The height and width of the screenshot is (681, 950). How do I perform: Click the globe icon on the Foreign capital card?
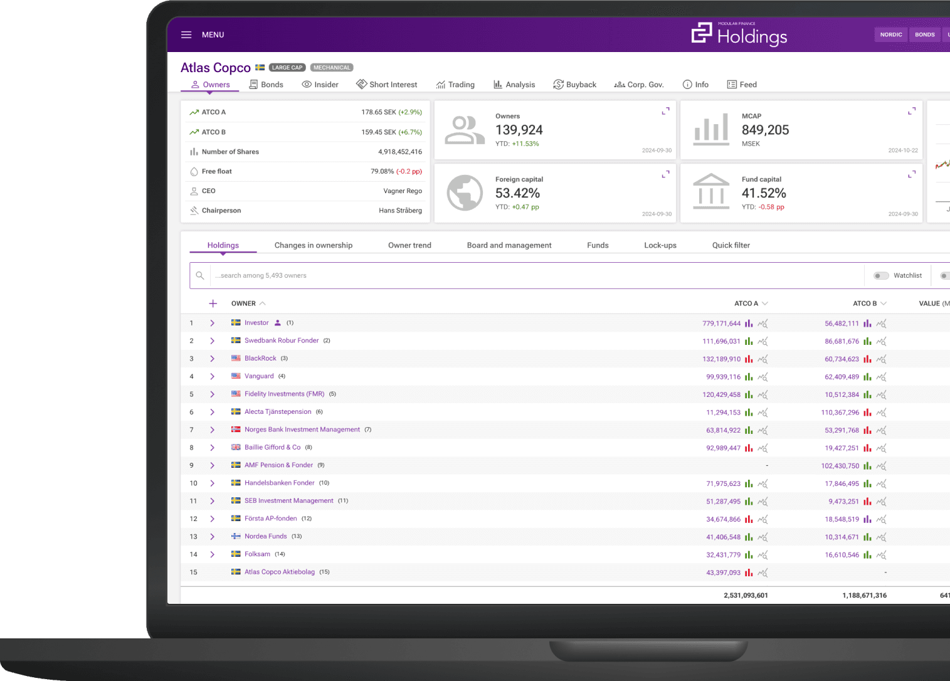click(x=464, y=193)
